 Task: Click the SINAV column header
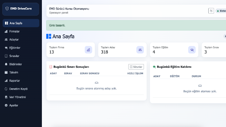(x=68, y=73)
